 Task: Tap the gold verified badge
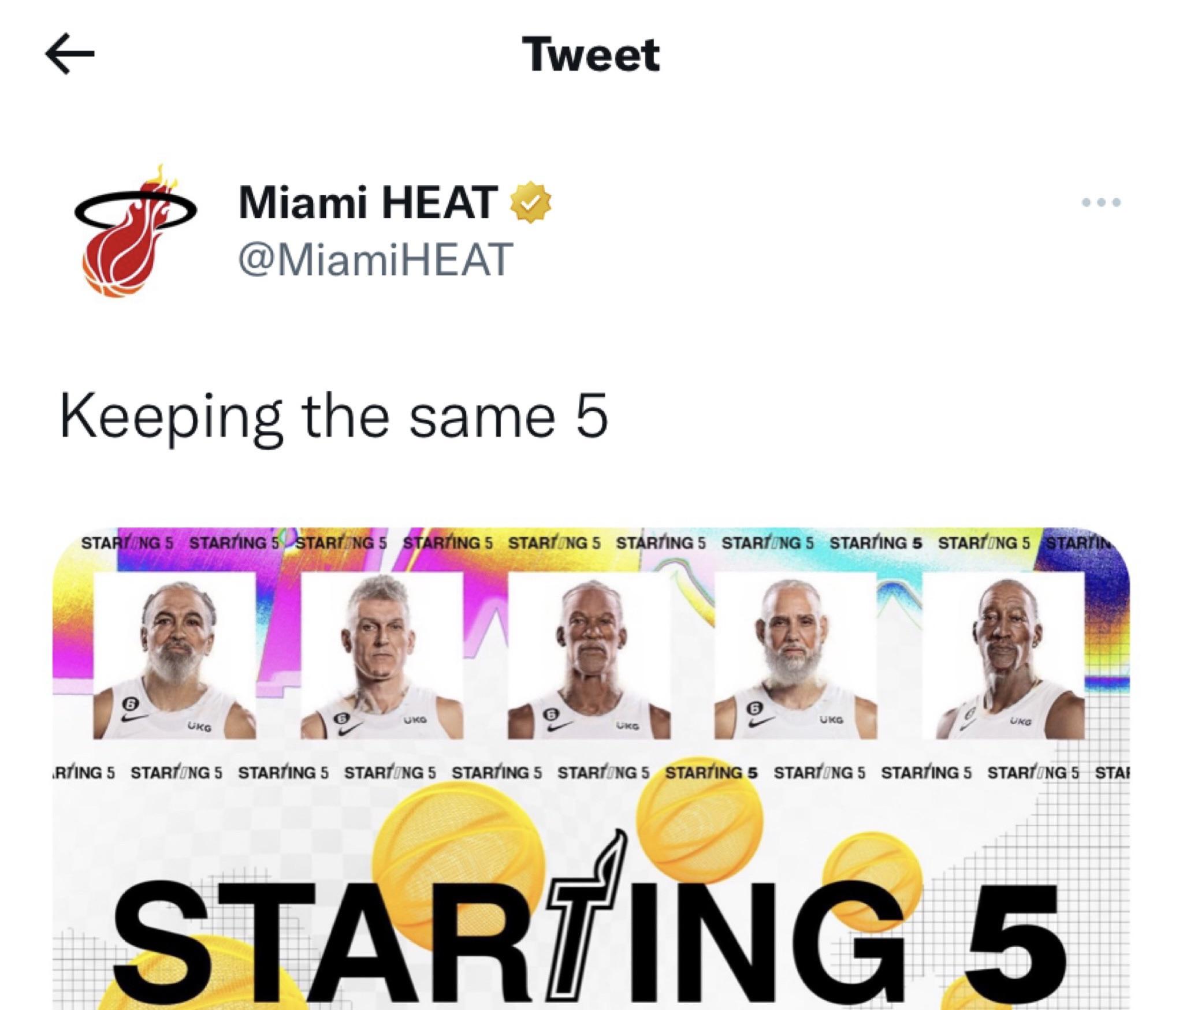(530, 203)
